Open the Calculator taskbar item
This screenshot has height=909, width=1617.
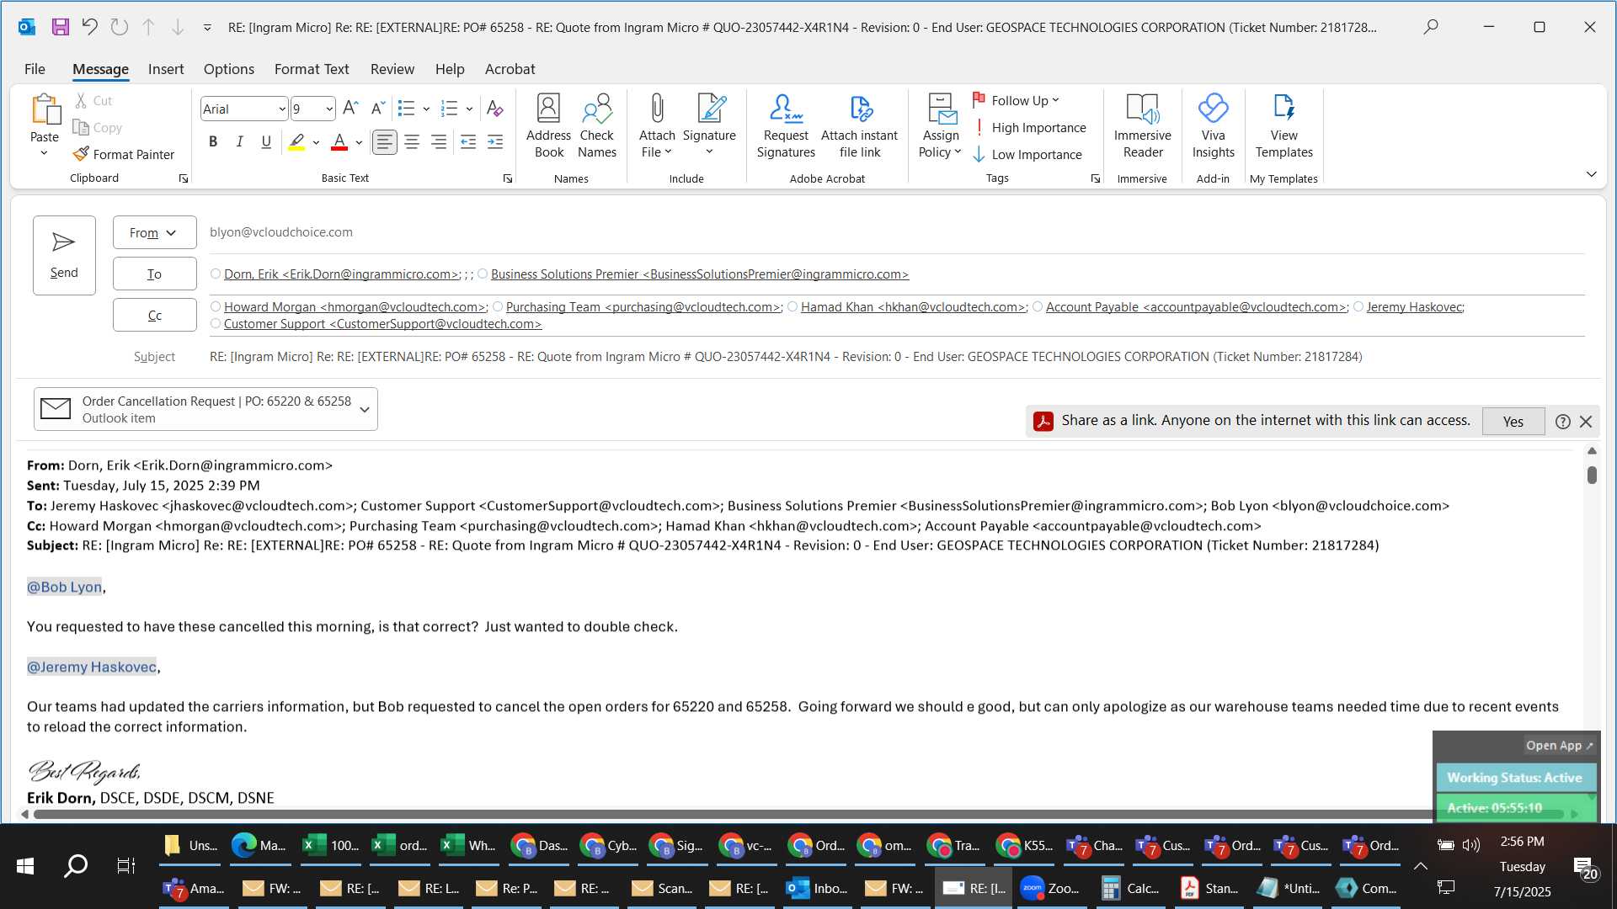(1130, 888)
